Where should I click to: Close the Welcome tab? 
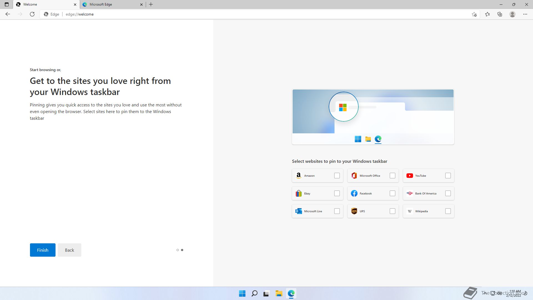click(x=75, y=4)
